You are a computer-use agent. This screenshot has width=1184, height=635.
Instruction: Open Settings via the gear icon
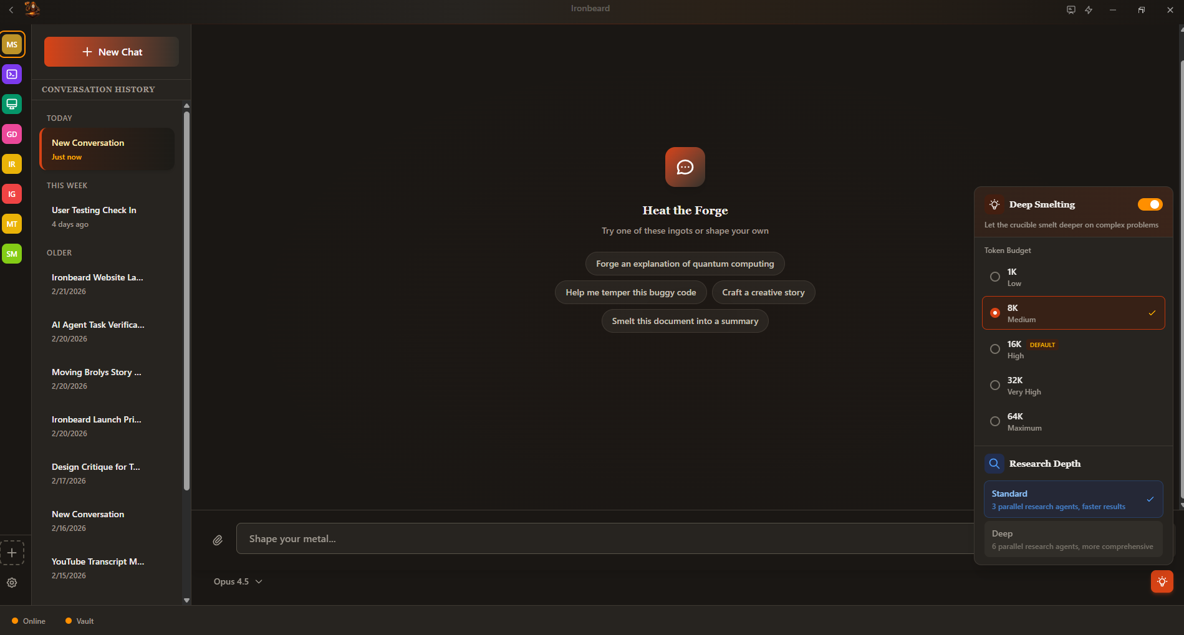point(12,583)
